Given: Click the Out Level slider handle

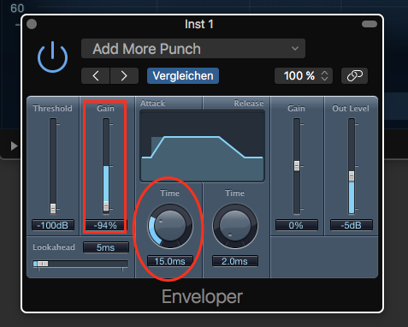Looking at the screenshot, I should tap(352, 175).
